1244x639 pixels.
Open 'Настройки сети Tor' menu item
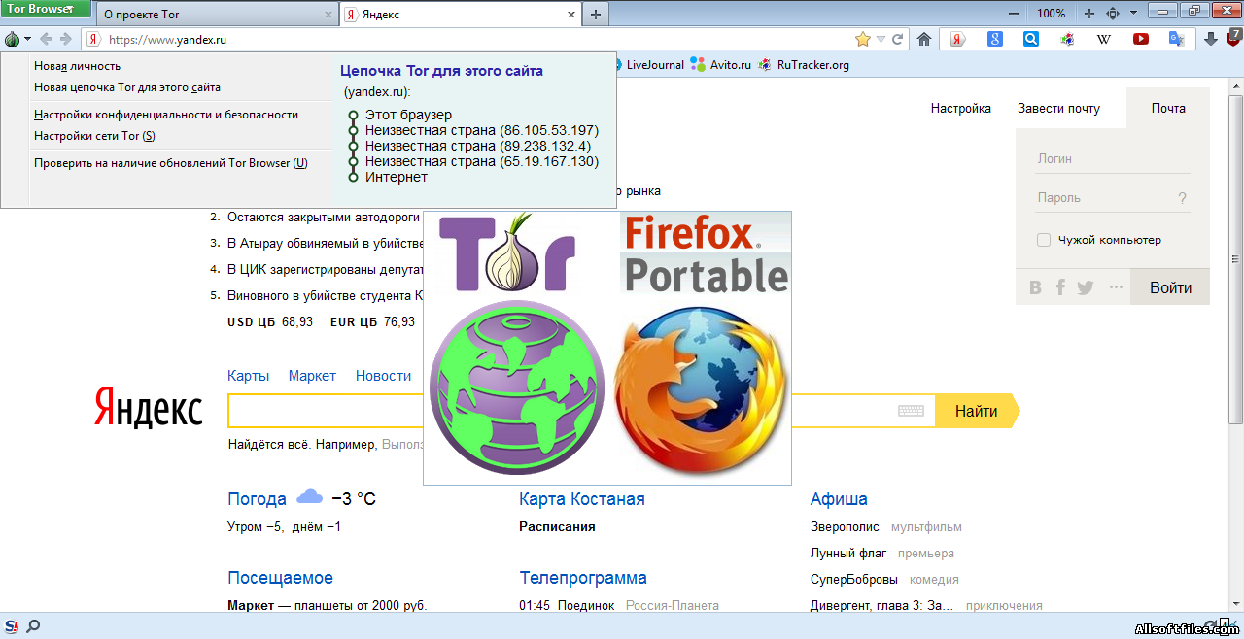coord(94,136)
